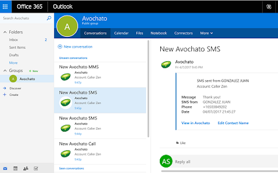The height and width of the screenshot is (173, 278).
Task: Open the Mail icon in bottom bar
Action: click(x=5, y=168)
